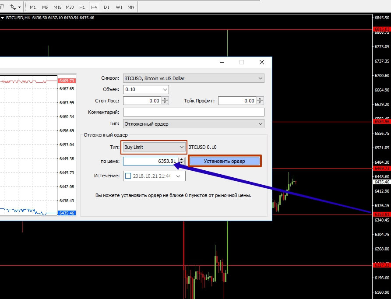Click the Комментарий text field

click(x=193, y=113)
